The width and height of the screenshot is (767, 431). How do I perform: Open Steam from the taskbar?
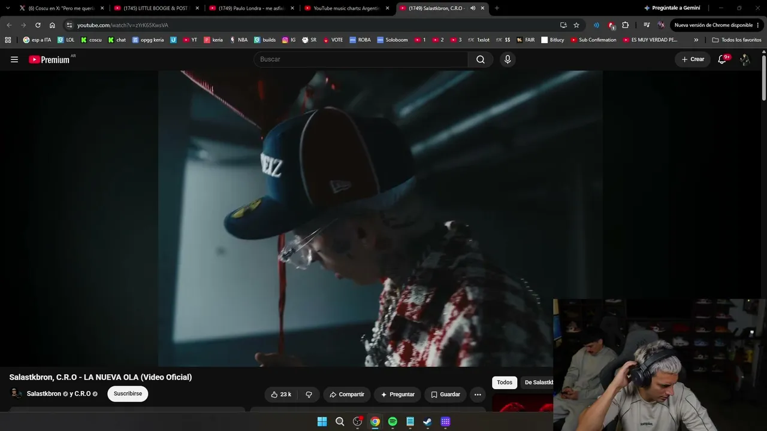point(427,421)
